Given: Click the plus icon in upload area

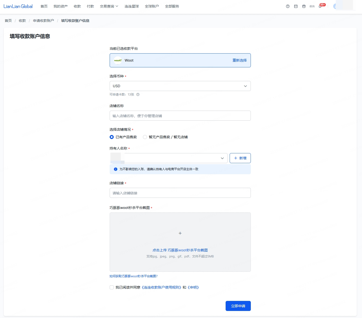Looking at the screenshot, I should point(180,233).
